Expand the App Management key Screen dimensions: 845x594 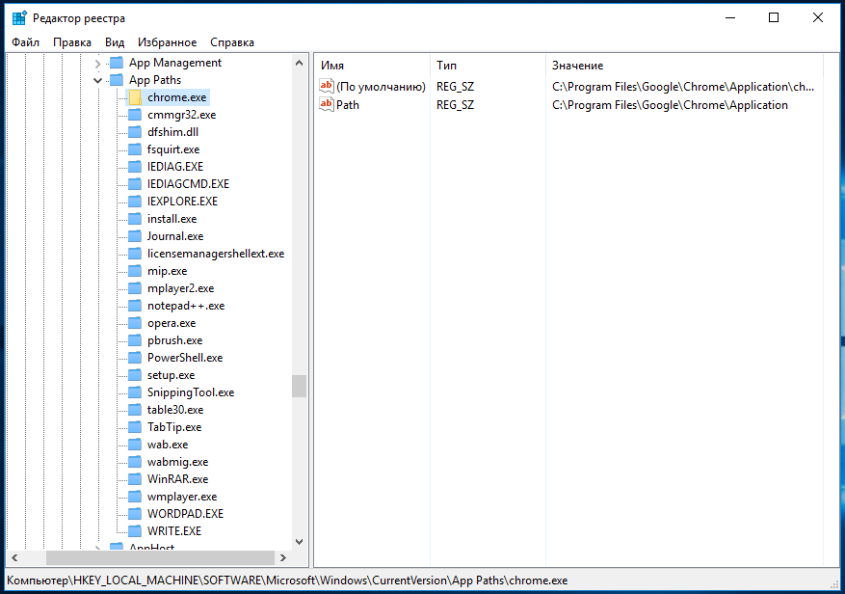pyautogui.click(x=97, y=64)
